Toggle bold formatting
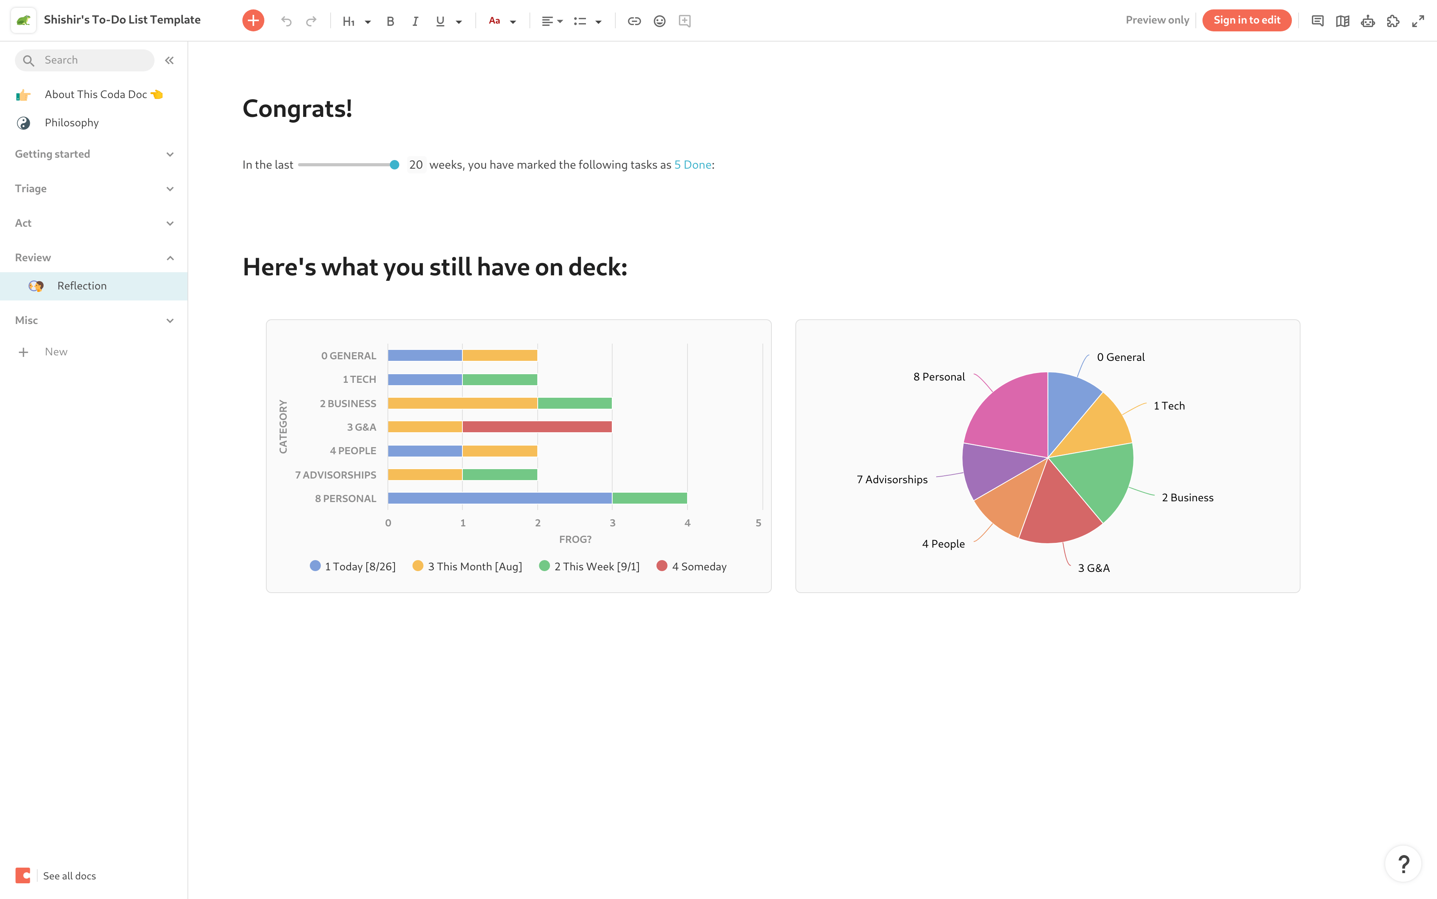The width and height of the screenshot is (1437, 899). point(390,21)
